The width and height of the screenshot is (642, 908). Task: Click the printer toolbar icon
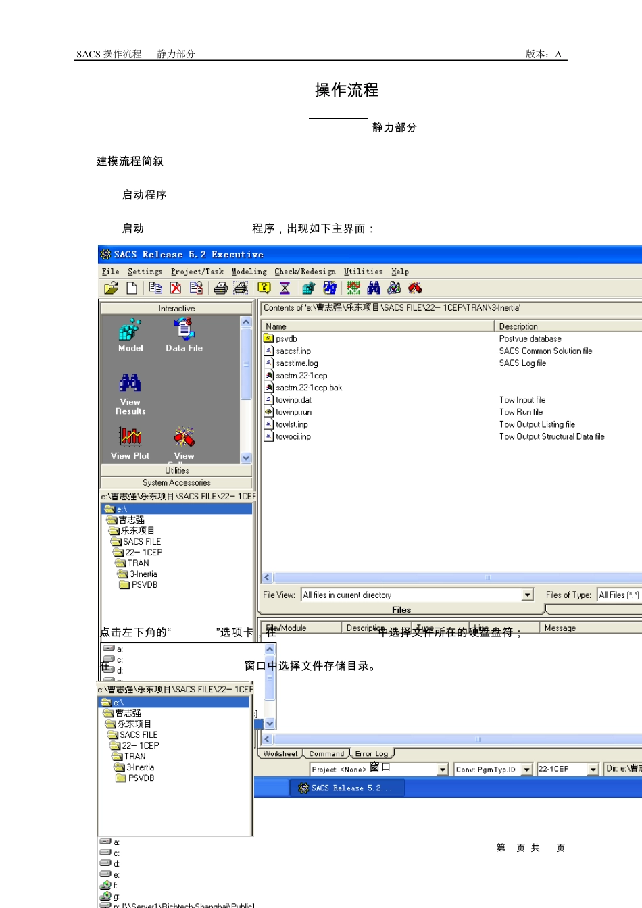click(x=220, y=288)
